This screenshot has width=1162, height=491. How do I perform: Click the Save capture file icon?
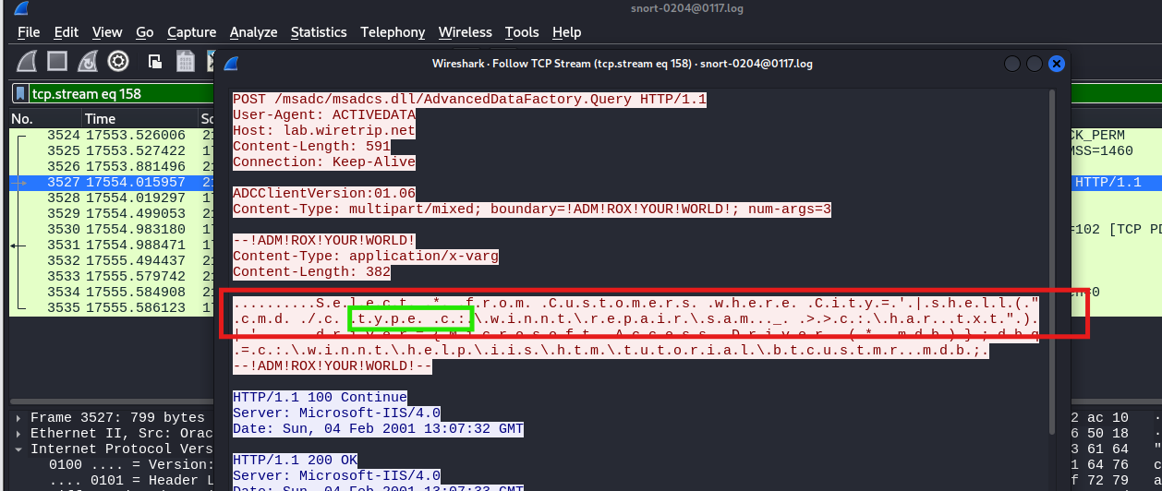[x=186, y=62]
